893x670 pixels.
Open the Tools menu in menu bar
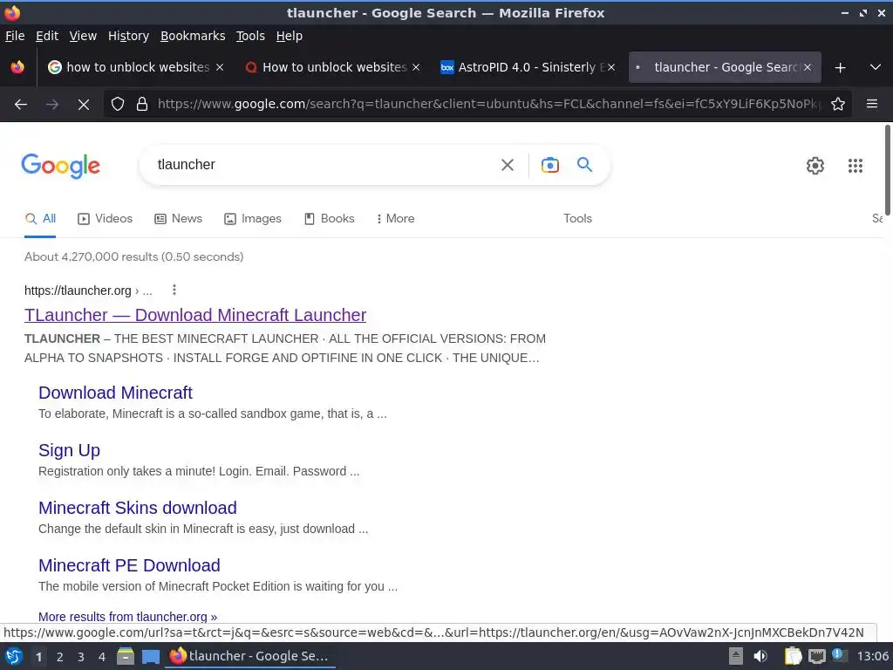coord(250,36)
